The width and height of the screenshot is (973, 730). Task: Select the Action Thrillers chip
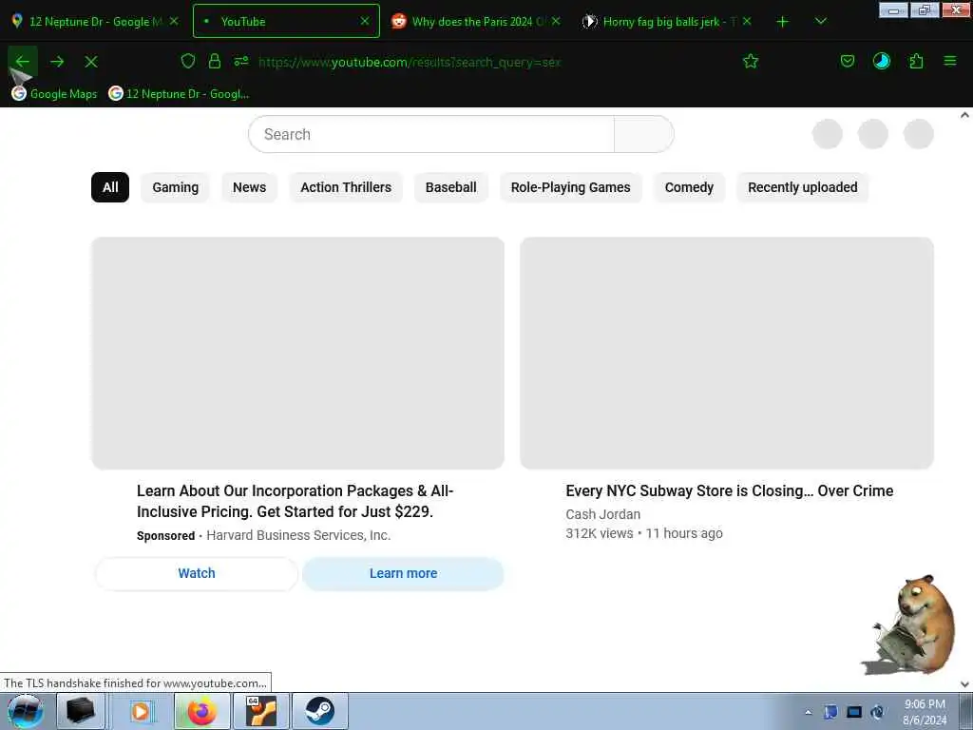point(346,187)
